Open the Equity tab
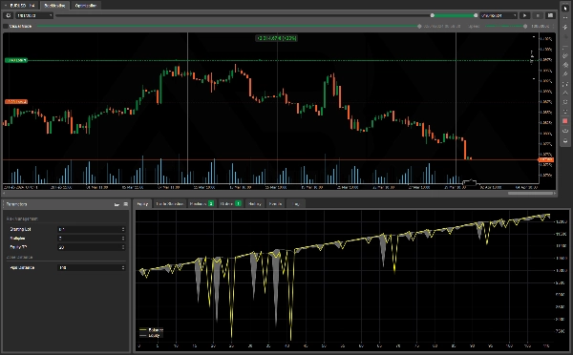Viewport: 573px width, 355px height. (142, 204)
